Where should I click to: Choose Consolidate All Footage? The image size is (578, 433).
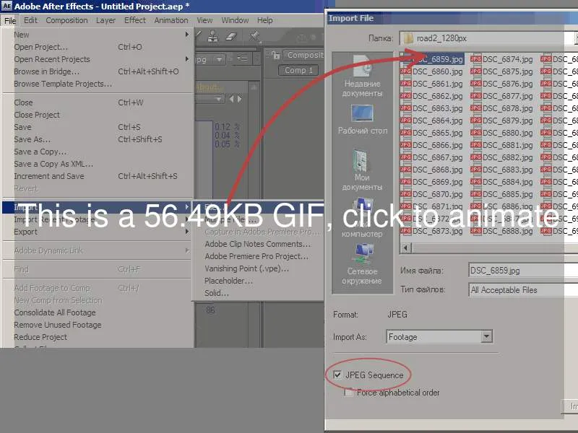tap(98, 312)
